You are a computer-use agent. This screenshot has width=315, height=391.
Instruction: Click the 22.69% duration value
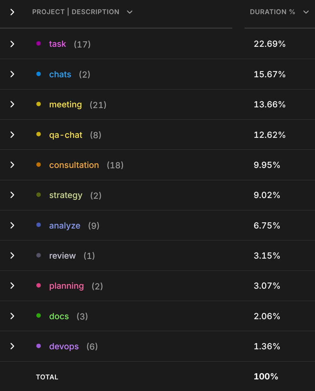(270, 44)
